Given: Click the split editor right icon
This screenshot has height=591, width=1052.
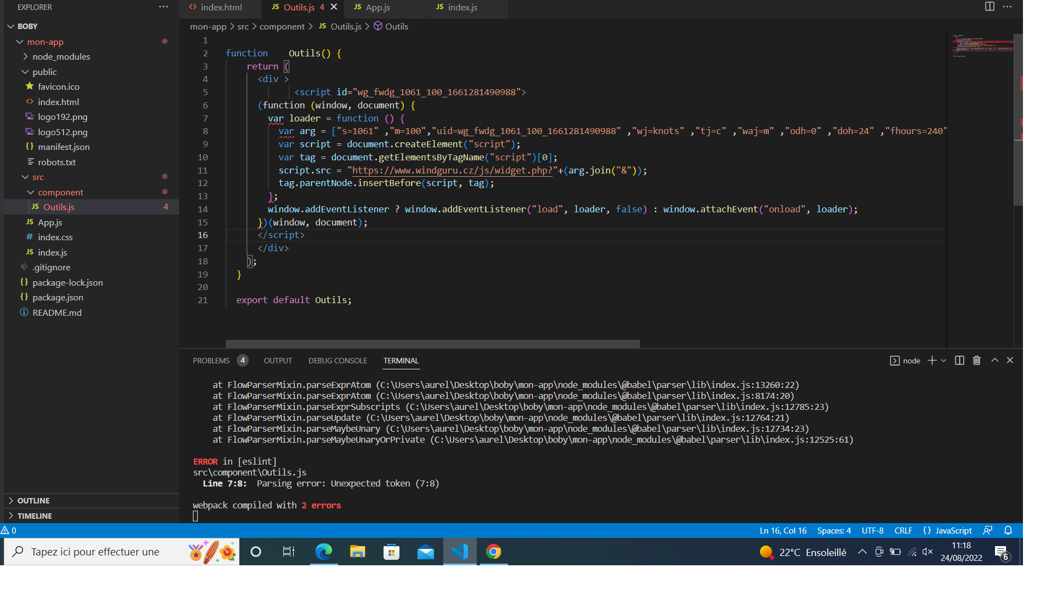Looking at the screenshot, I should pos(990,7).
